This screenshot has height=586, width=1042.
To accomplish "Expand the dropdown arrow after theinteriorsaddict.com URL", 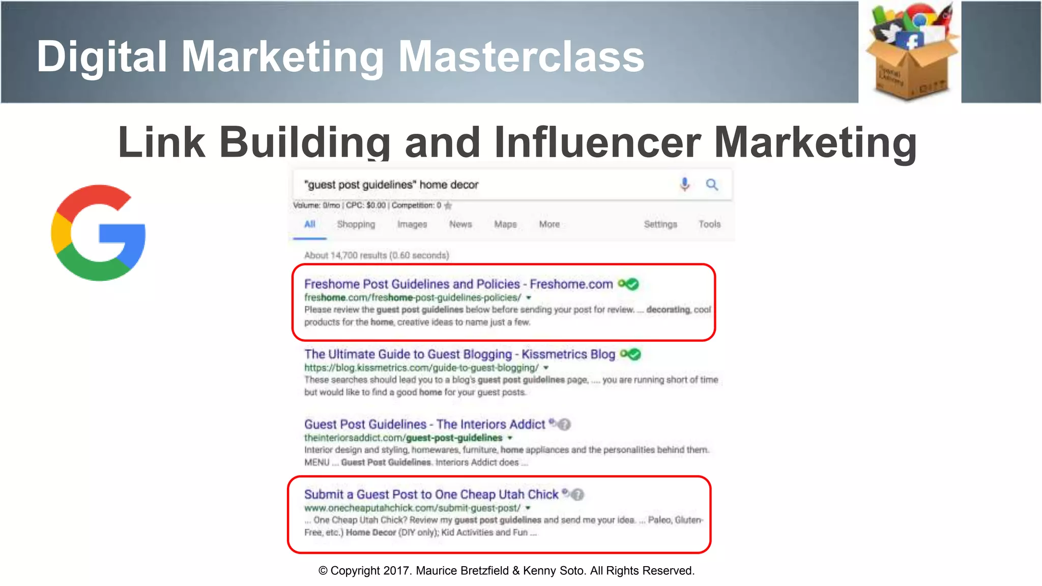I will (x=510, y=438).
